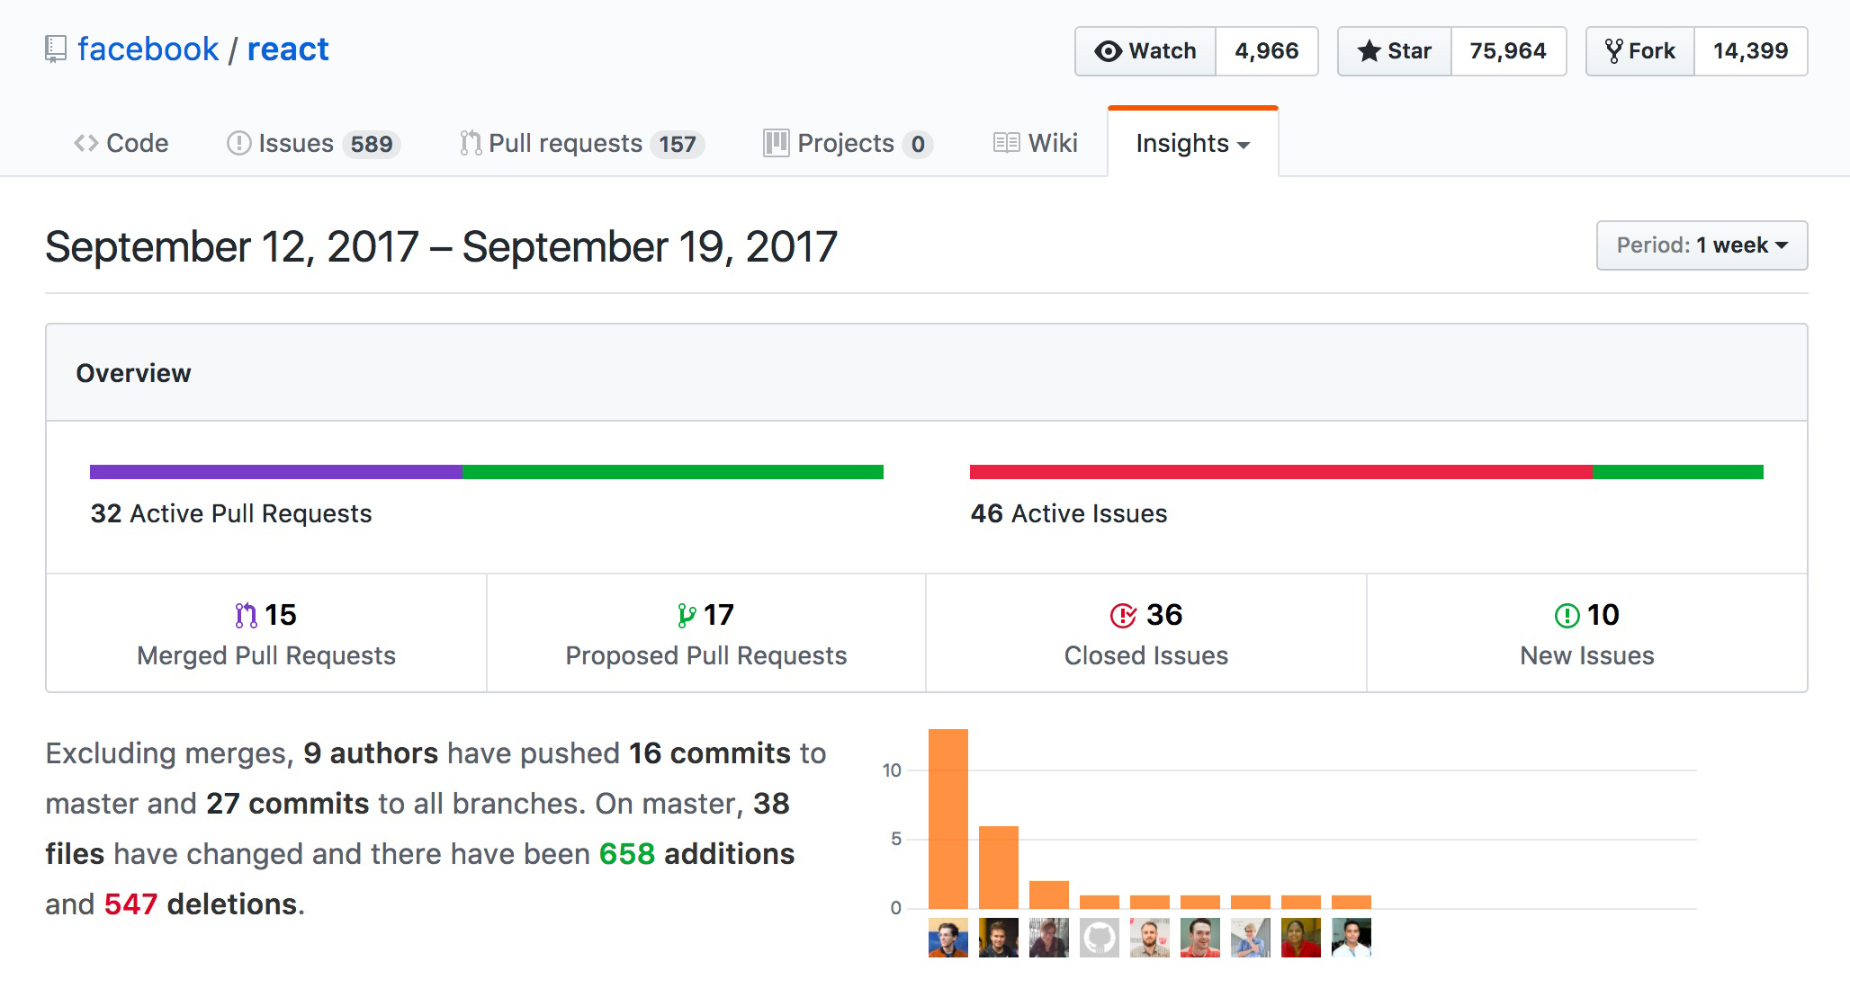This screenshot has height=1006, width=1850.
Task: Click the merged pull requests purple icon
Action: (246, 616)
